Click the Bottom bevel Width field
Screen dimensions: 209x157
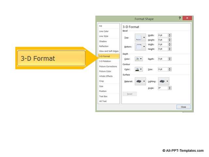tap(163, 44)
